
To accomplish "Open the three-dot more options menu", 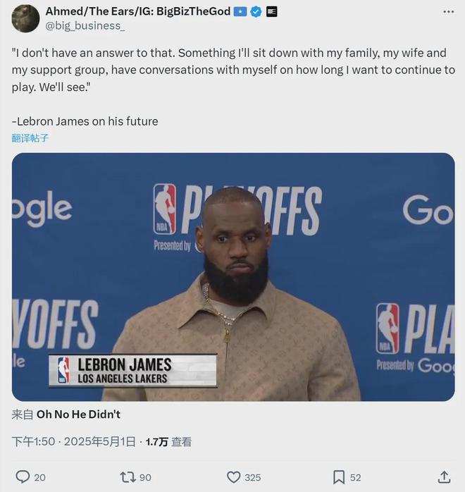I will pyautogui.click(x=448, y=12).
